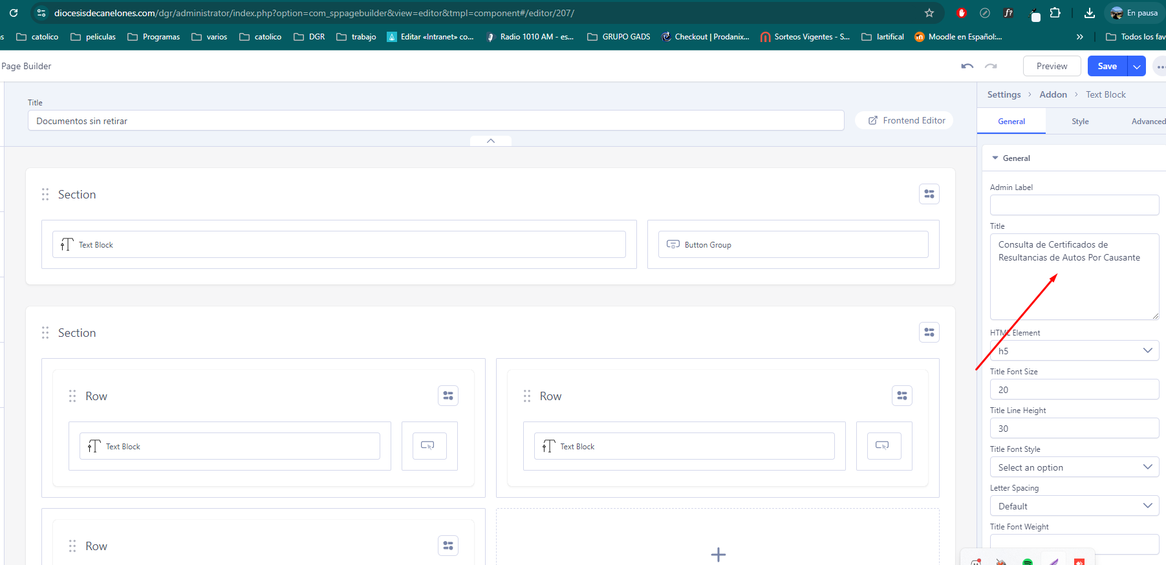Show hidden bookmarks with the double chevron

(1079, 37)
